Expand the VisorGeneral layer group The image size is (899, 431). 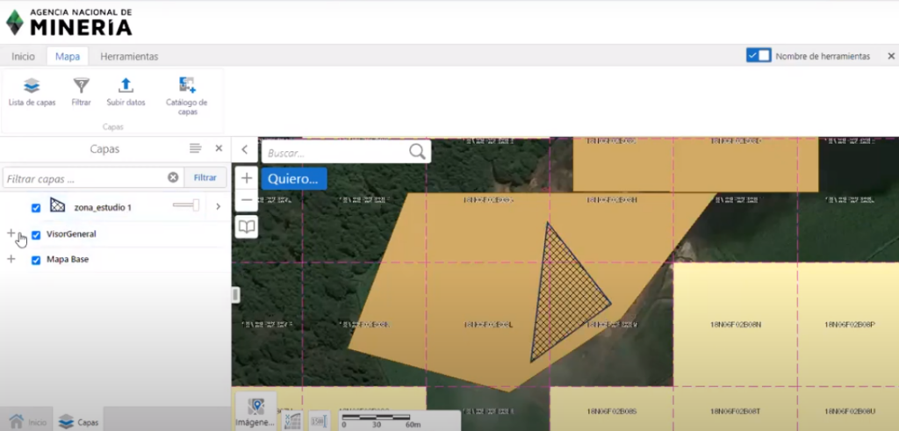[x=11, y=233]
